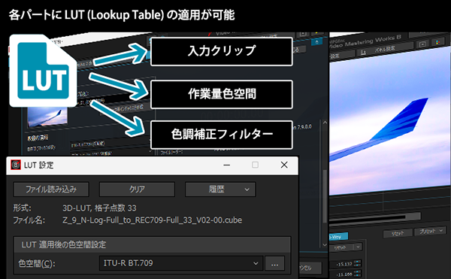The image size is (451, 279).
Task: Click the blue home icon button
Action: click(316, 42)
